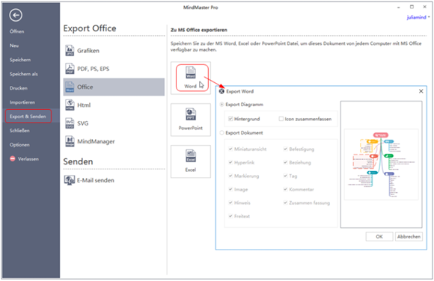
Task: Toggle the Hinweis checkbox
Action: click(x=230, y=203)
